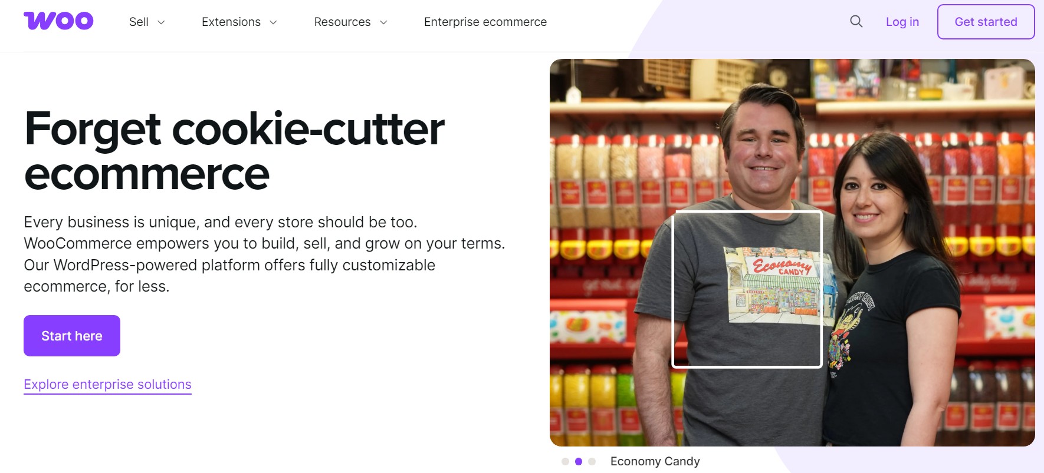Expand the Resources dropdown chevron

(x=383, y=22)
